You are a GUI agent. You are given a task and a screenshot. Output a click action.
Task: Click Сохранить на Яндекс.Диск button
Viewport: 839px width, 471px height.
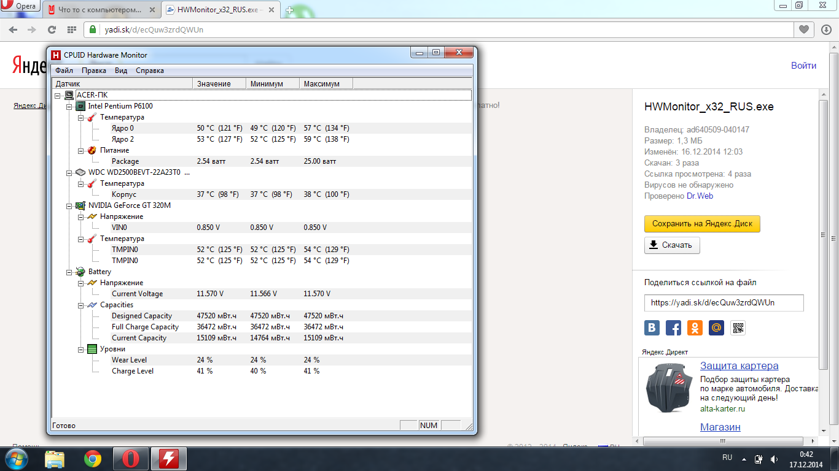[x=702, y=224]
